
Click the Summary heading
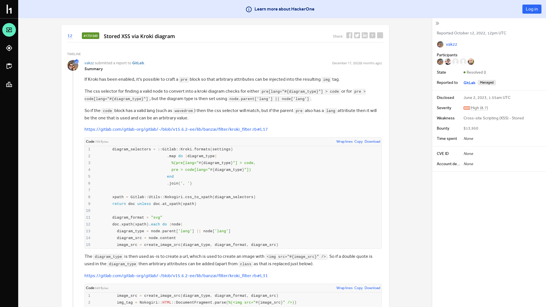94,69
